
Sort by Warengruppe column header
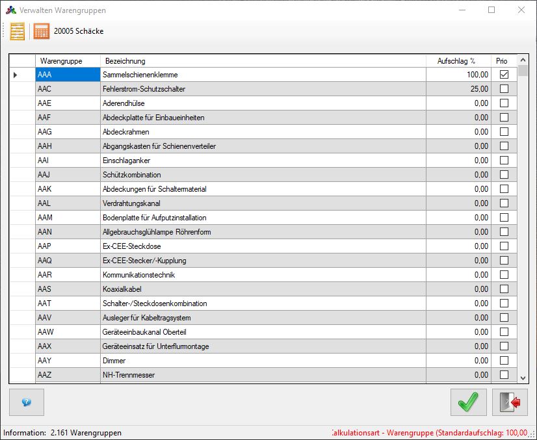tap(68, 61)
